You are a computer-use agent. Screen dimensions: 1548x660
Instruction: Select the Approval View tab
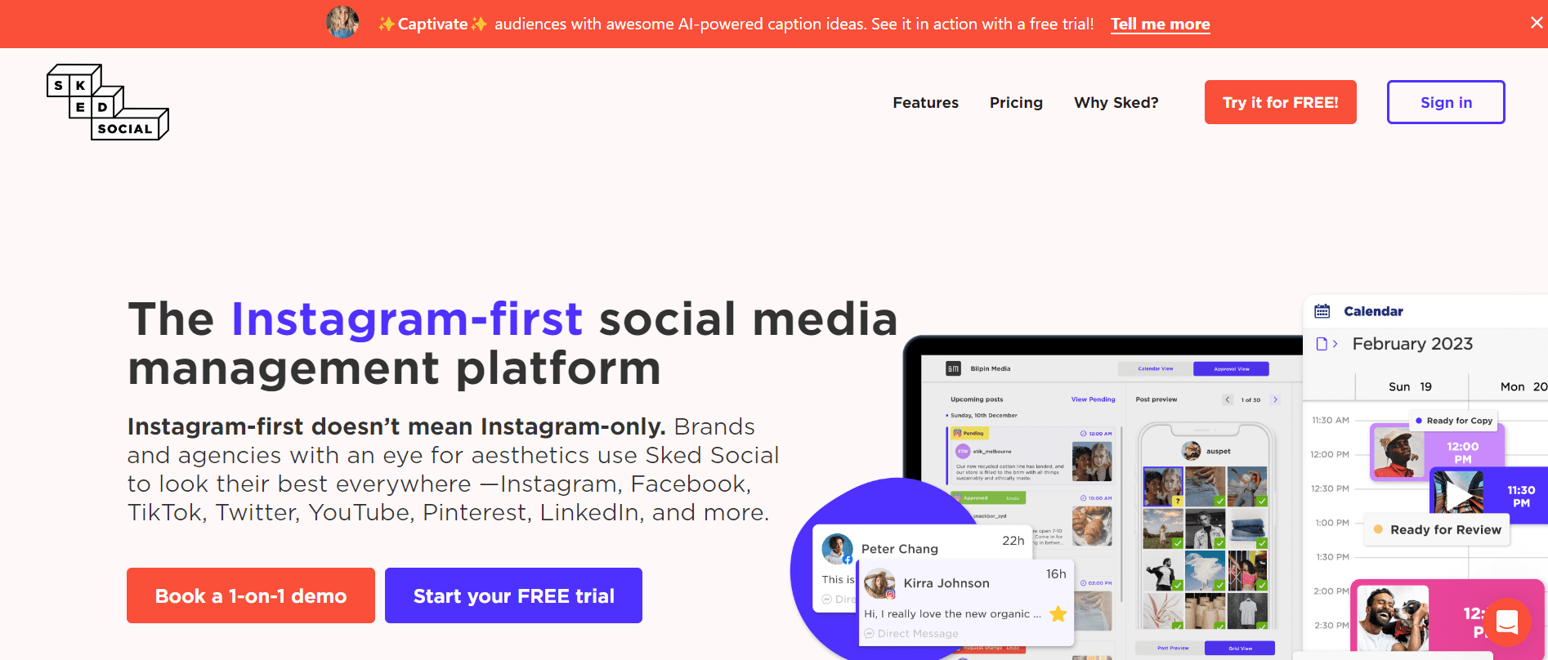[1232, 368]
